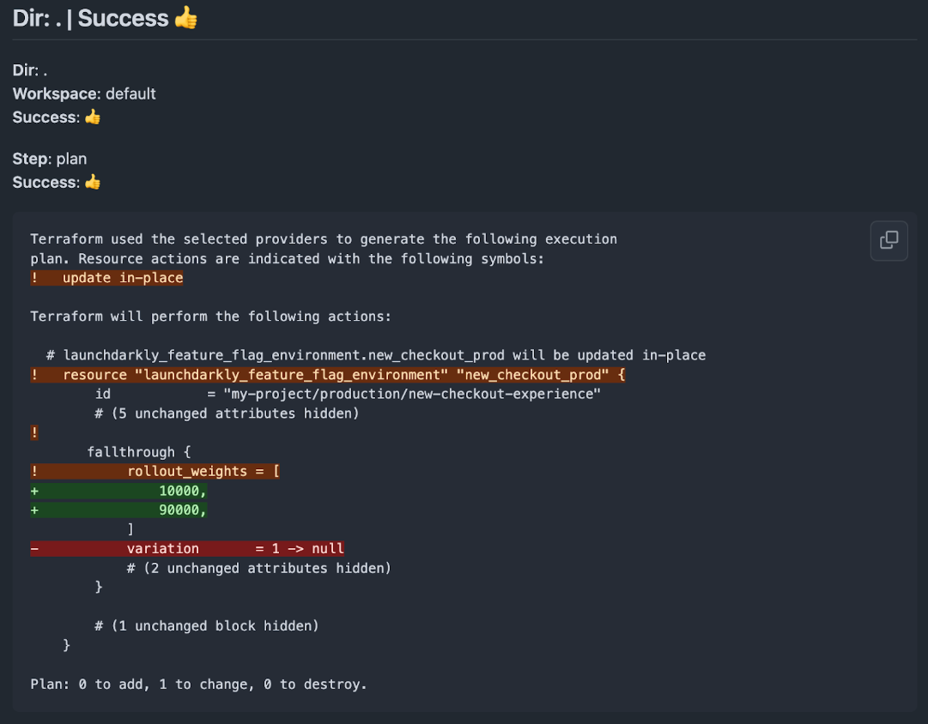
Task: Click the 'Plan: 0 to add' summary line
Action: click(x=198, y=685)
